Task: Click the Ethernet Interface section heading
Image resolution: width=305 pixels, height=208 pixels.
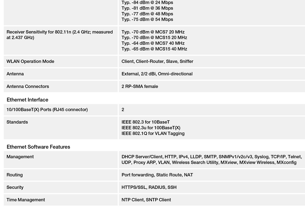Action: click(x=28, y=100)
